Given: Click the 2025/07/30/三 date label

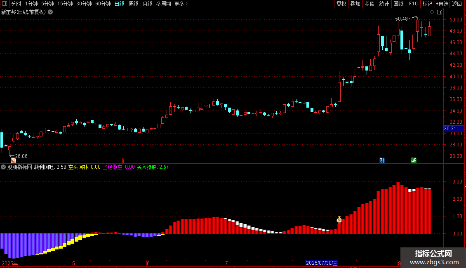Looking at the screenshot, I should [322, 263].
